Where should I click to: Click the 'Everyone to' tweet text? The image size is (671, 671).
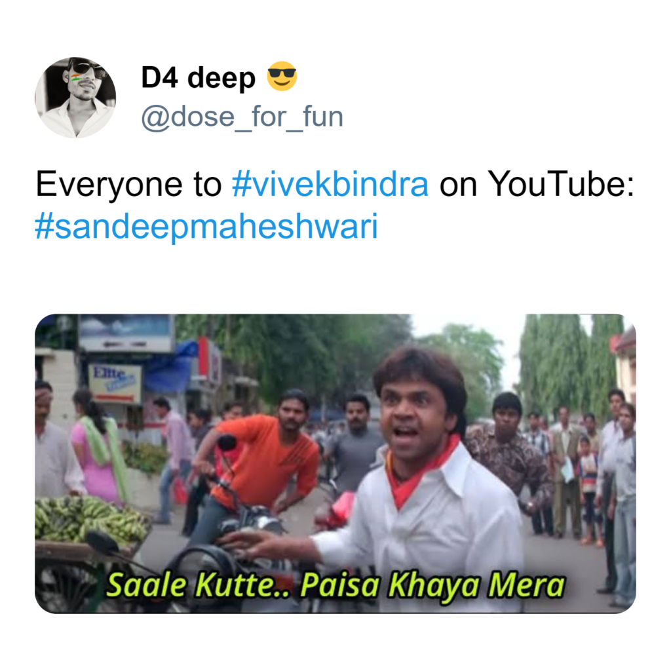tap(128, 184)
